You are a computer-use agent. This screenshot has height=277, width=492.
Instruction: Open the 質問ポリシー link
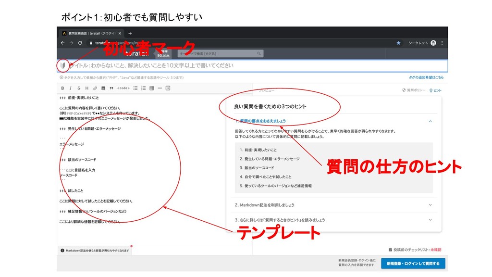click(414, 90)
